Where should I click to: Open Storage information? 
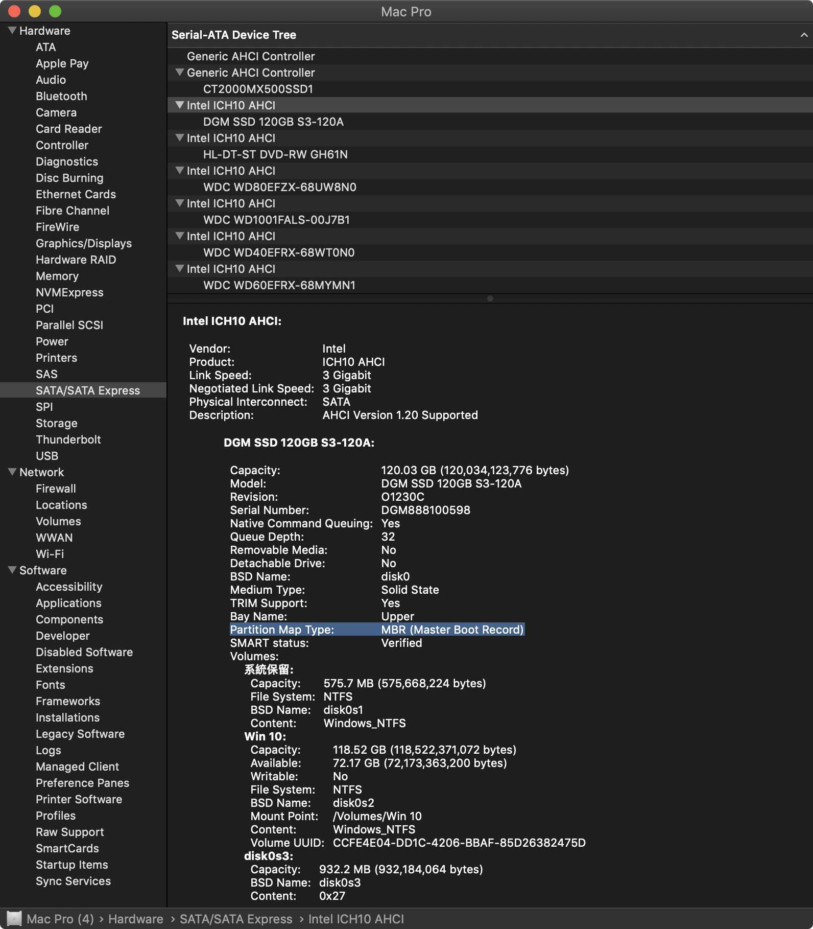[83, 423]
